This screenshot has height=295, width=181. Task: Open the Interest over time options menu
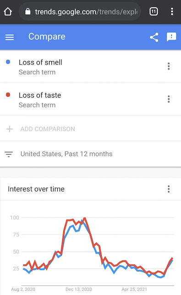(x=169, y=189)
